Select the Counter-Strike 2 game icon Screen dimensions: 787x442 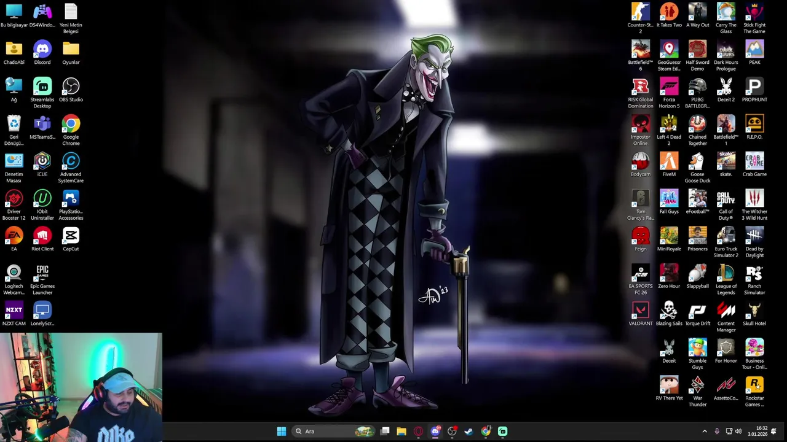click(x=641, y=12)
